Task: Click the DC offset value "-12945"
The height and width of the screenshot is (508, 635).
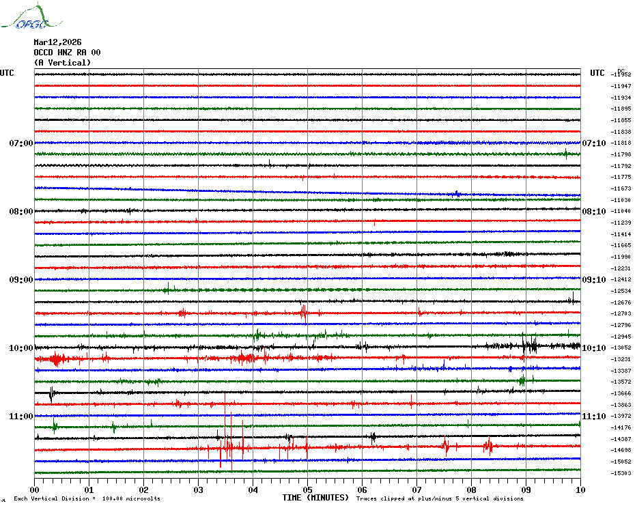Action: click(621, 337)
